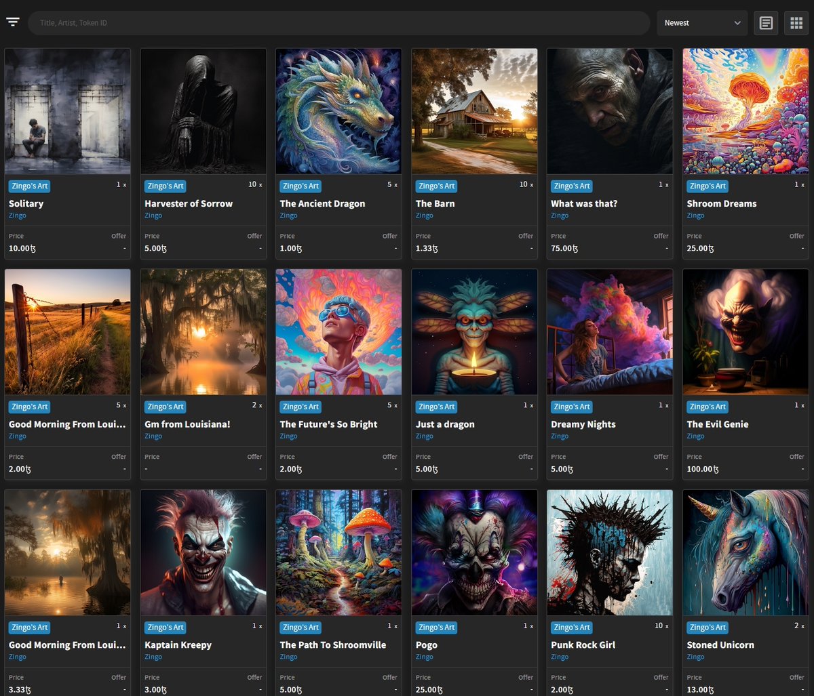Viewport: 814px width, 696px height.
Task: View the Just a dragon artwork image
Action: point(475,332)
